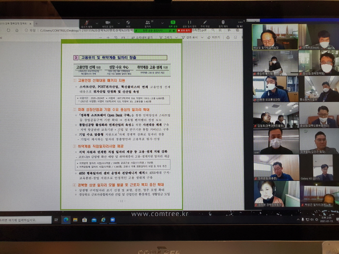Open Zoom Security shield menu
Image resolution: width=339 pixels, height=254 pixels.
pyautogui.click(x=128, y=24)
